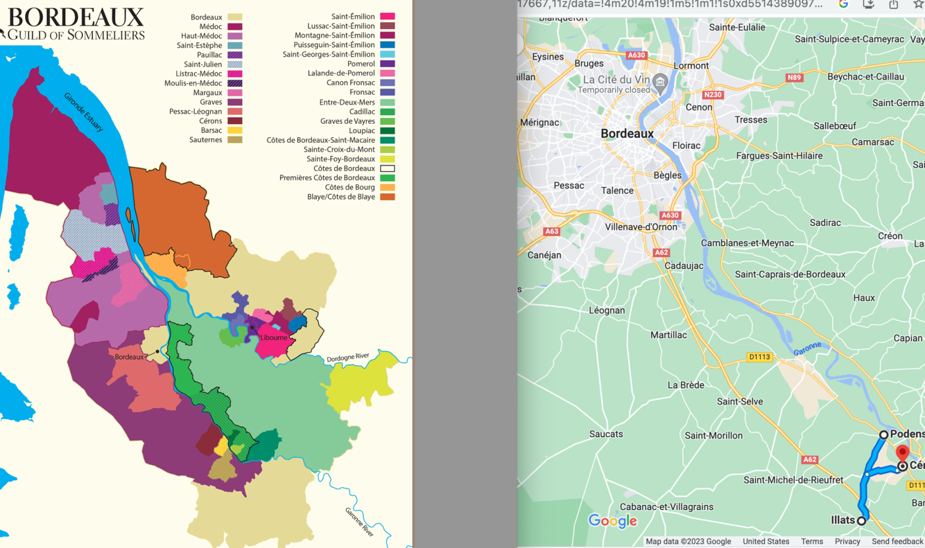The image size is (925, 548).
Task: Click the Dordogne River label
Action: (x=347, y=357)
